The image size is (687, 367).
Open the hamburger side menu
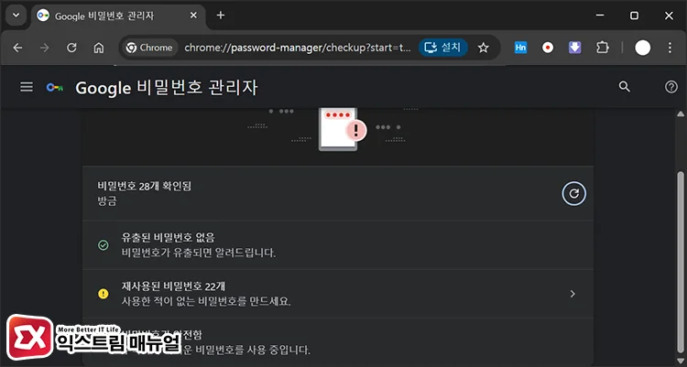27,87
